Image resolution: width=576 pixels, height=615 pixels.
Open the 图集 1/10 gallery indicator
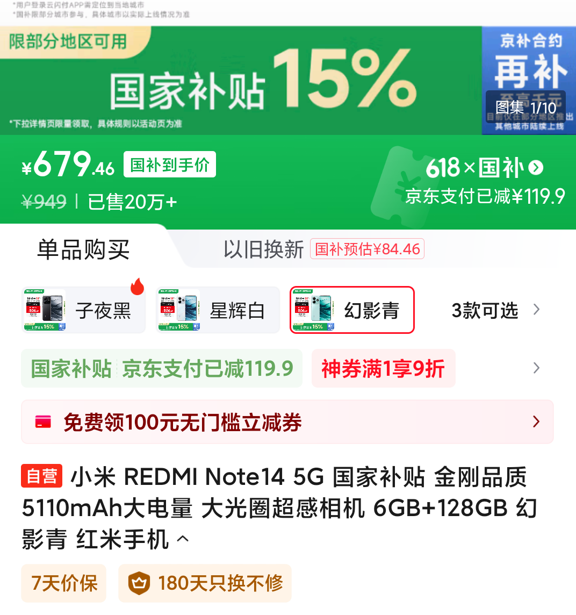tap(526, 107)
